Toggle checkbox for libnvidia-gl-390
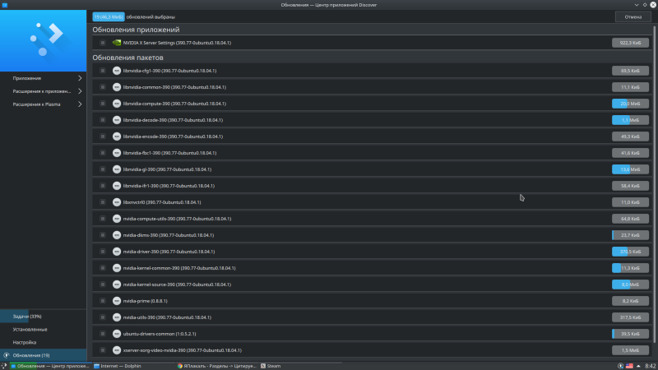The height and width of the screenshot is (370, 658). pos(102,169)
